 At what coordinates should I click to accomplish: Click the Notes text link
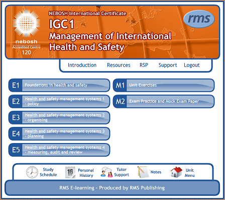click(x=156, y=172)
